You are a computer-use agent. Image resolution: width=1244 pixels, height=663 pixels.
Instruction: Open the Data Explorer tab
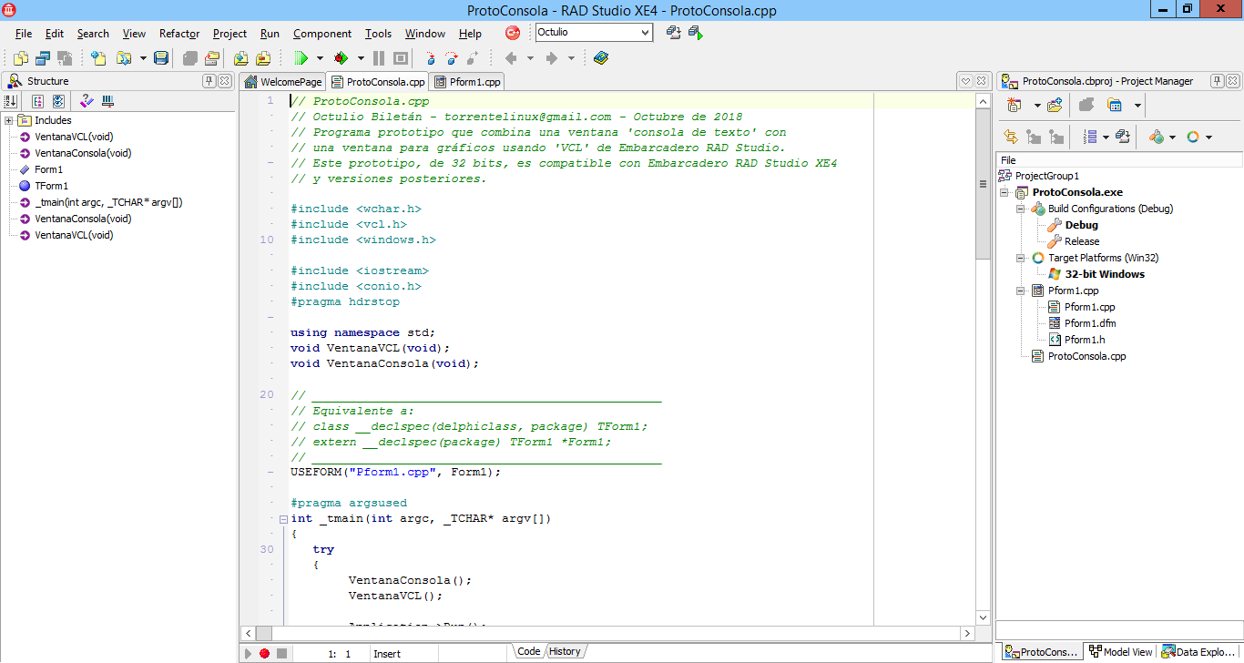1198,652
